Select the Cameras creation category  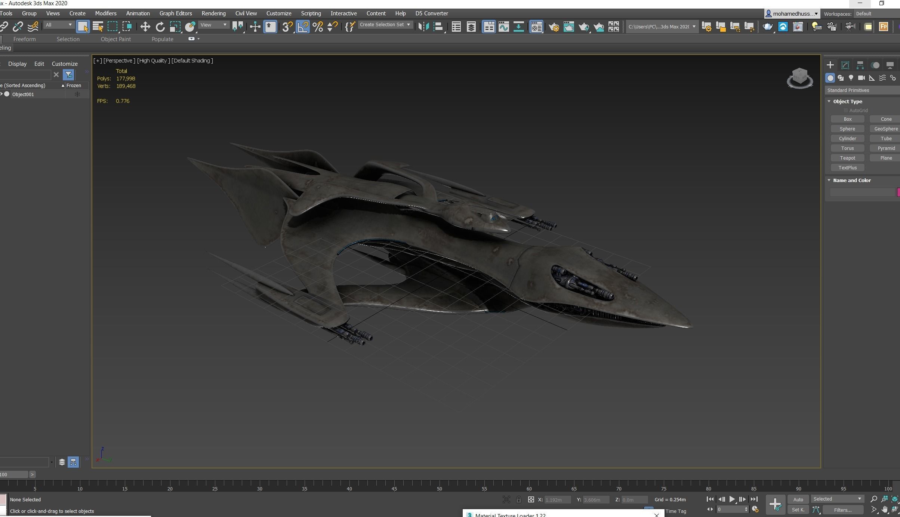(x=861, y=78)
